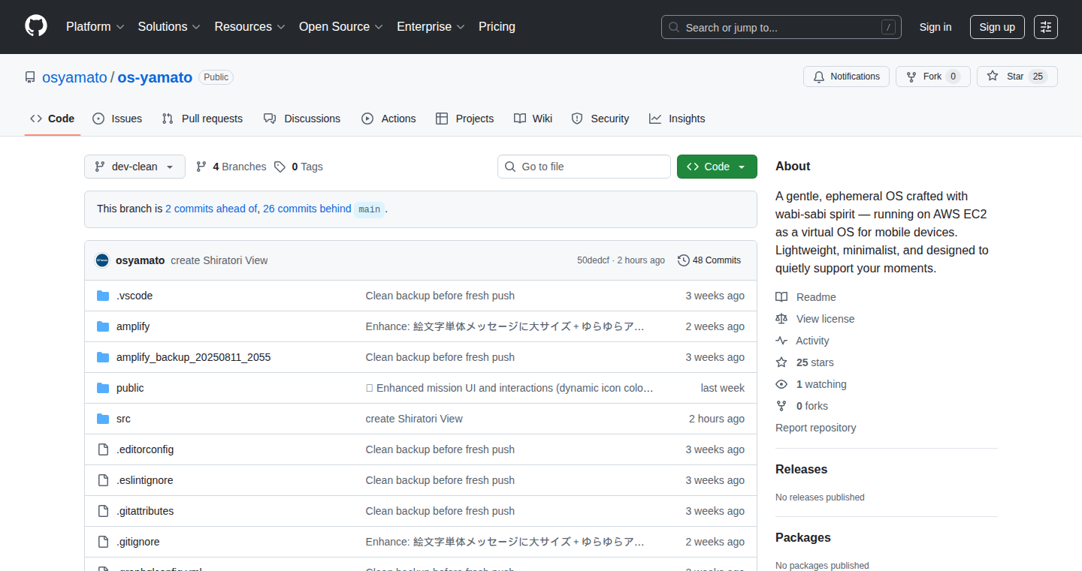1082x571 pixels.
Task: Open the GitHub home logo
Action: (x=36, y=26)
